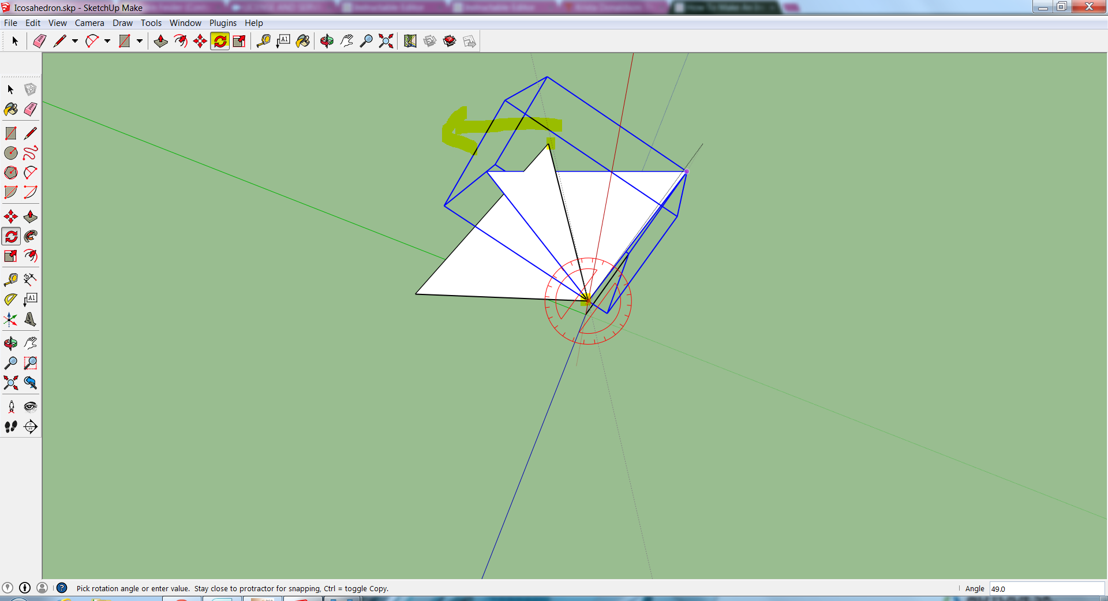Viewport: 1108px width, 601px height.
Task: Open the Help menu
Action: click(254, 23)
